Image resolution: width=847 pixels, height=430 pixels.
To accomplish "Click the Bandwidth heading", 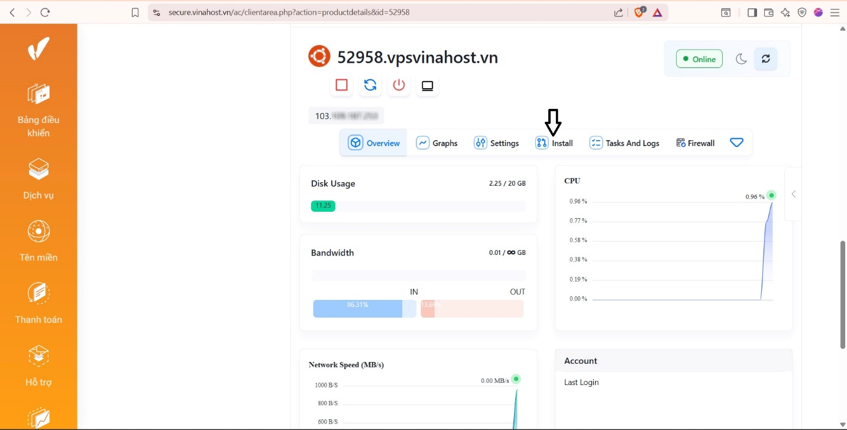I will click(332, 253).
